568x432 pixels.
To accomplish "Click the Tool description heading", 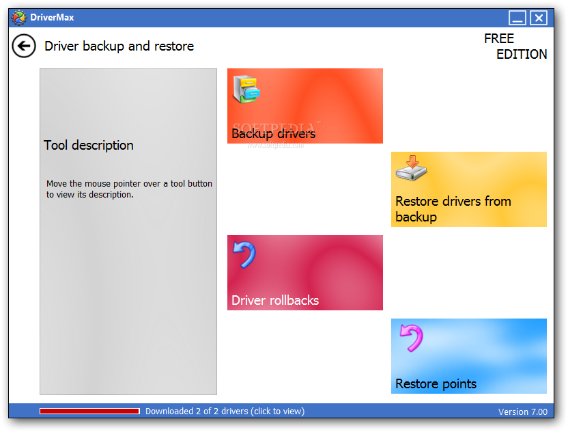I will click(89, 146).
